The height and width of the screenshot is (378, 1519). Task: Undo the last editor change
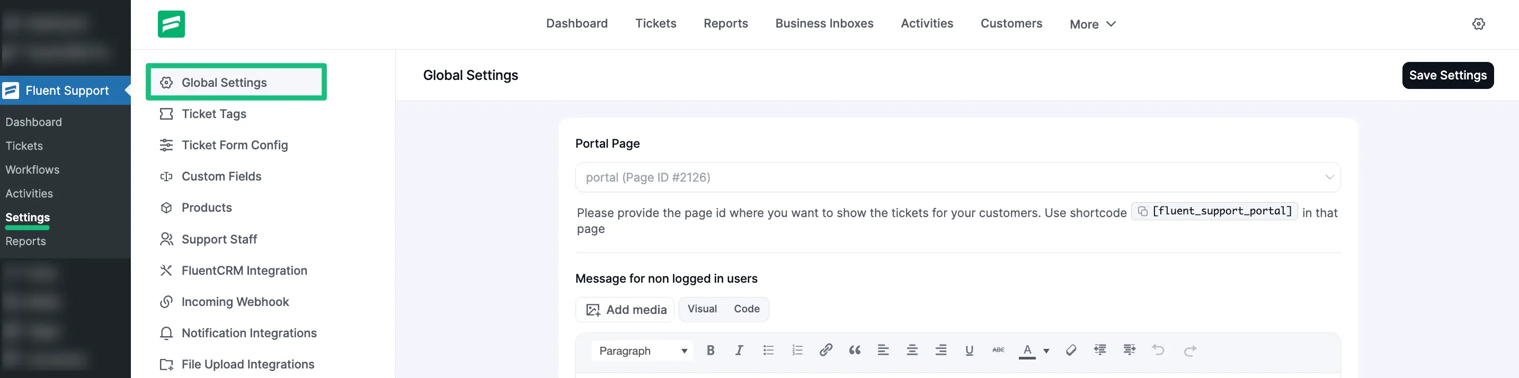[1158, 350]
